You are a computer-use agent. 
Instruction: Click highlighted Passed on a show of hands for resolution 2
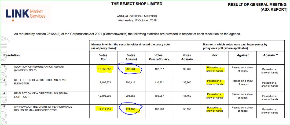(215, 69)
